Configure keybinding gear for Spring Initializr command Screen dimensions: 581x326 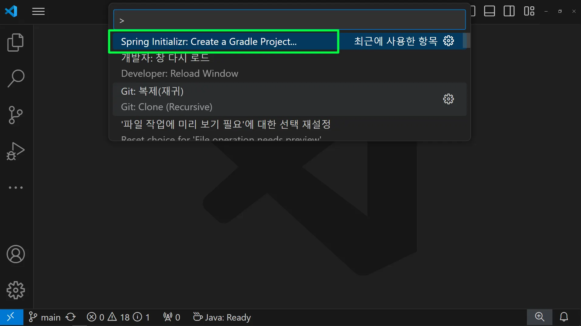pos(449,41)
